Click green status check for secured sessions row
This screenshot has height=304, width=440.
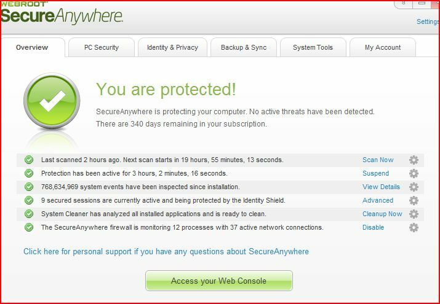point(29,200)
